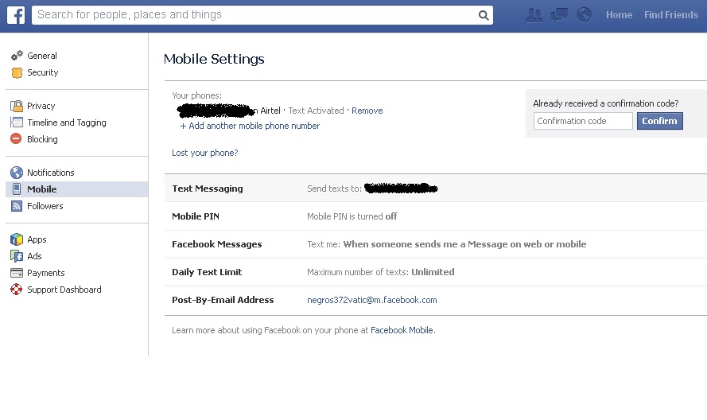707x420 pixels.
Task: Click the Lost your phone? link
Action: pyautogui.click(x=204, y=153)
